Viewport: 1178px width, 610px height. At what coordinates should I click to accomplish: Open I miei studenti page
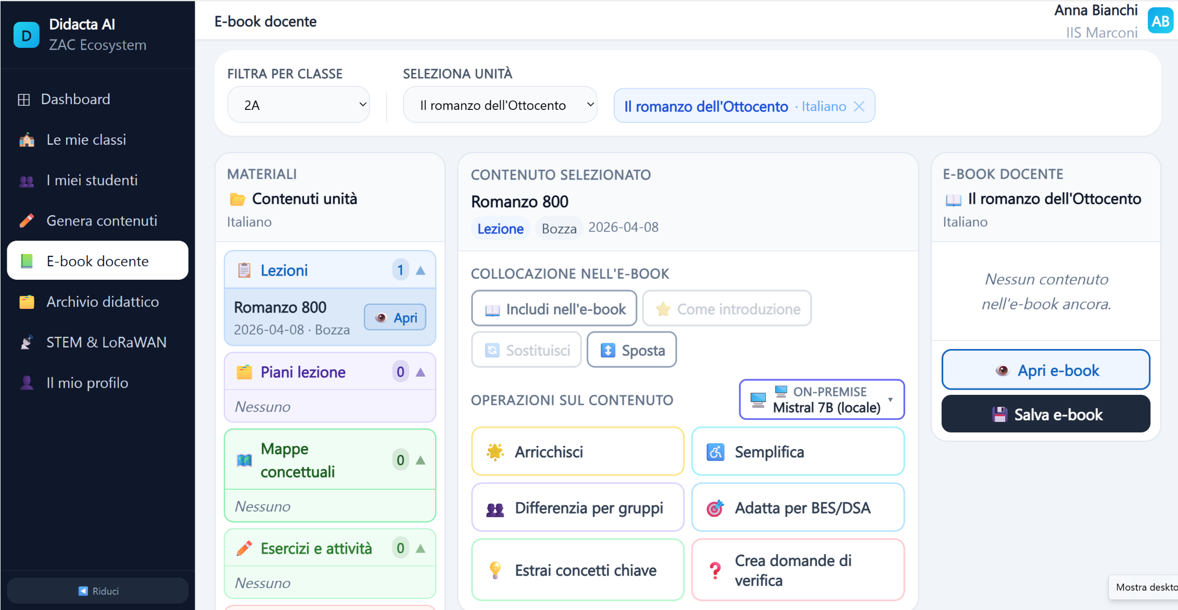(x=97, y=180)
